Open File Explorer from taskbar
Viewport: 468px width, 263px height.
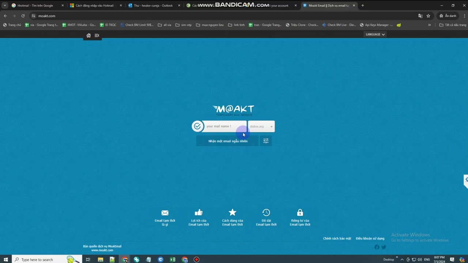[x=100, y=260]
